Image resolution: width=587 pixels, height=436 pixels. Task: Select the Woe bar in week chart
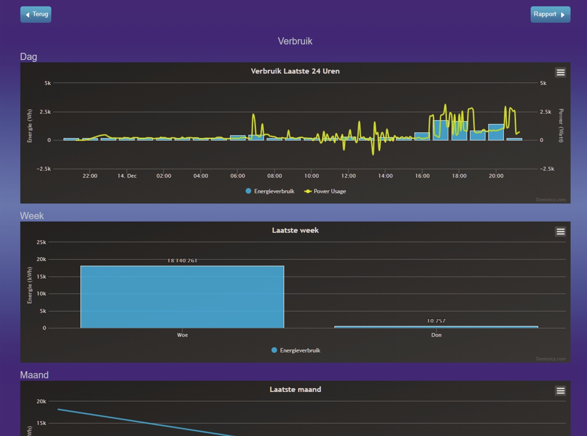click(182, 297)
